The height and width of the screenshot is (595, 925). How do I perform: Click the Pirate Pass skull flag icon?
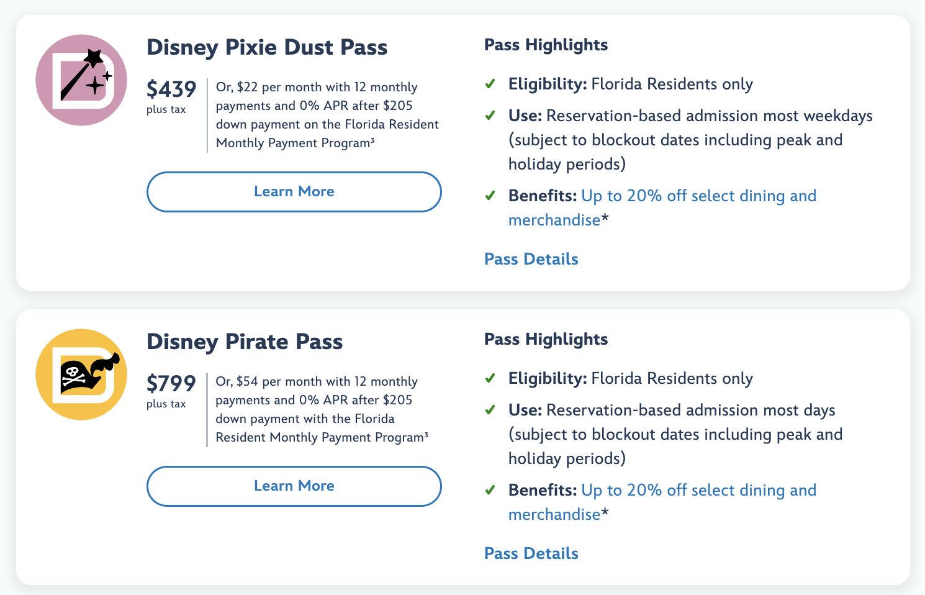click(81, 375)
